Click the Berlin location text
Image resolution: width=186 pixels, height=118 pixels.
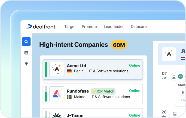79,71
